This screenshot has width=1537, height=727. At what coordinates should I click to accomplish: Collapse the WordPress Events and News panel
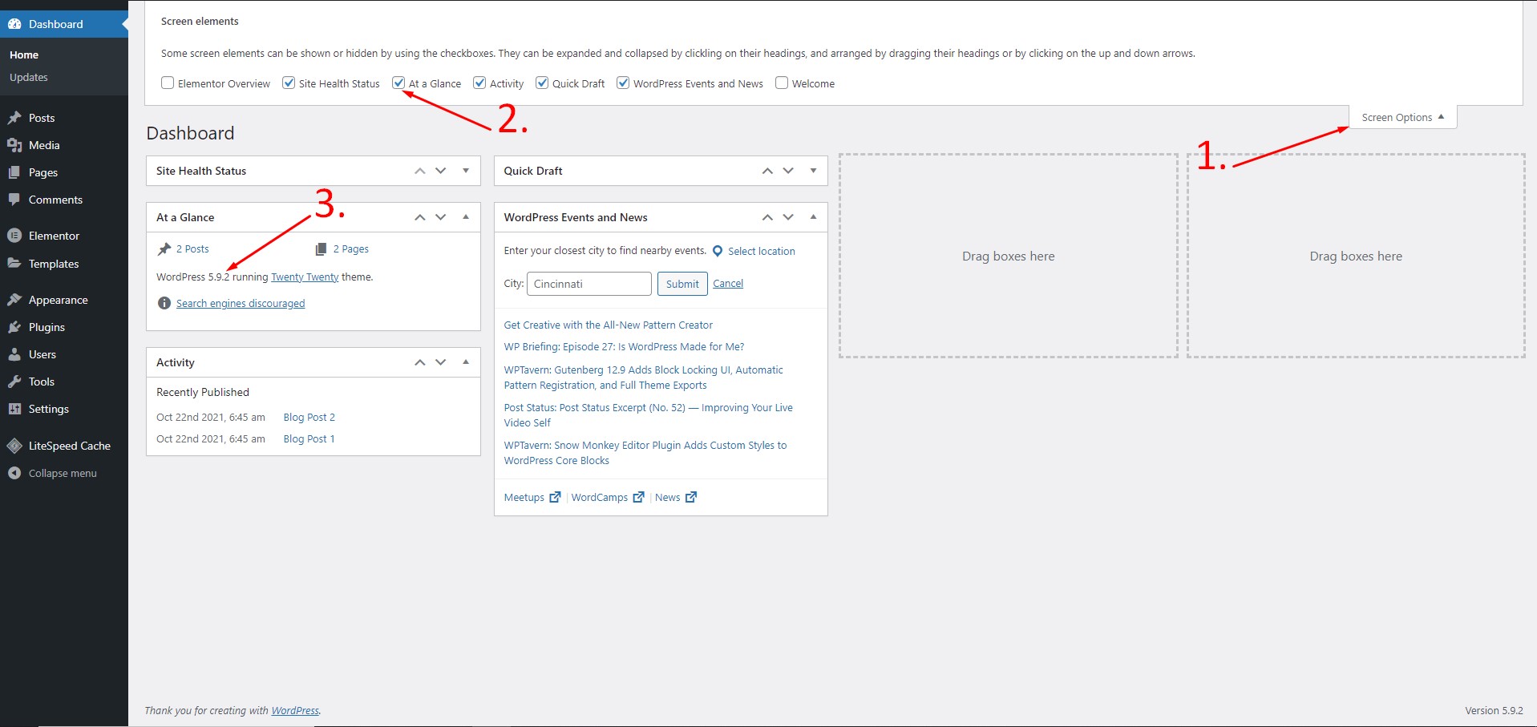click(x=813, y=217)
